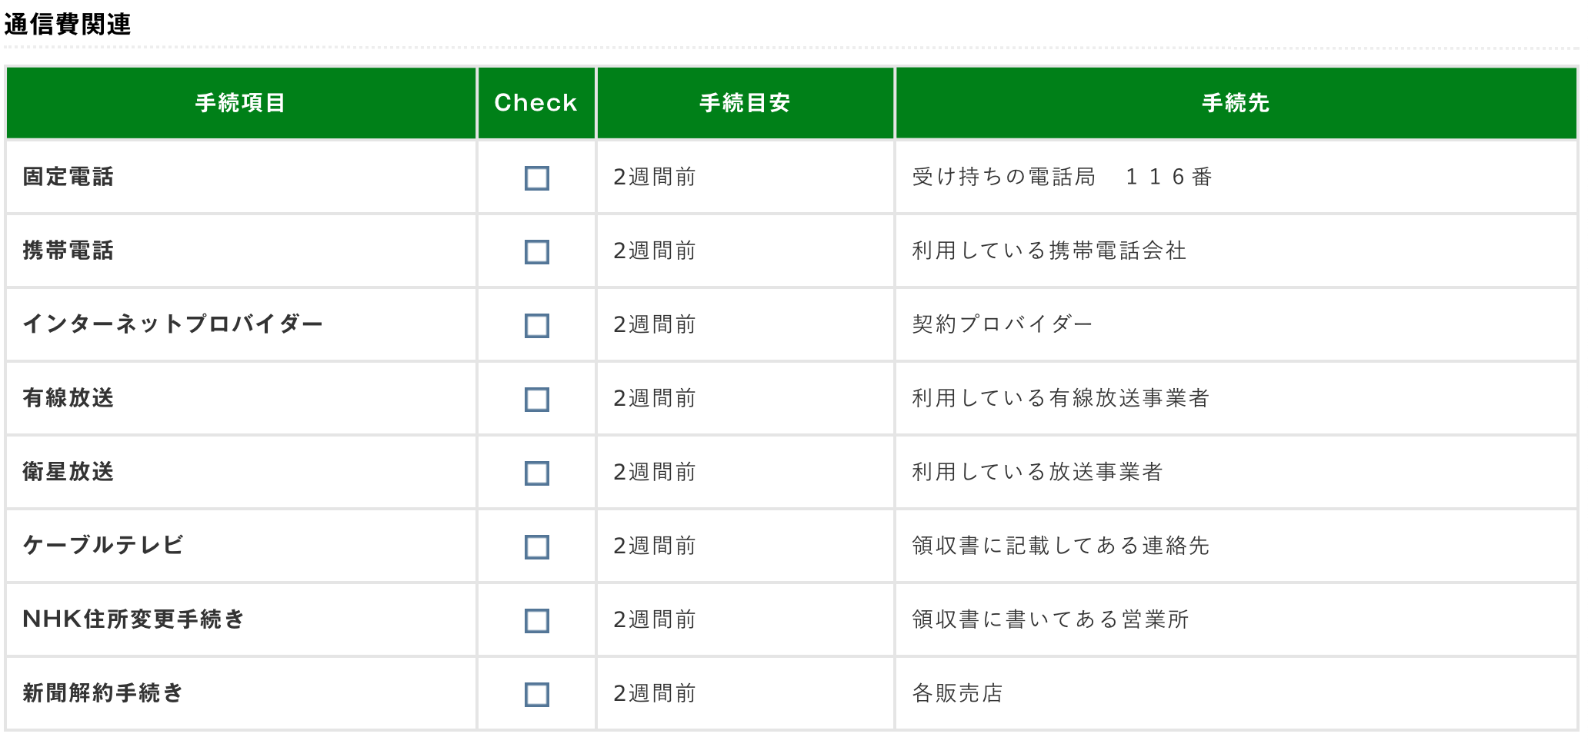Click the 領収書に書いてある営業所 cell
Screen dimensions: 1588x747
pyautogui.click(x=1050, y=619)
